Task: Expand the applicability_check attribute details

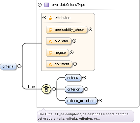Action: pyautogui.click(x=90, y=30)
